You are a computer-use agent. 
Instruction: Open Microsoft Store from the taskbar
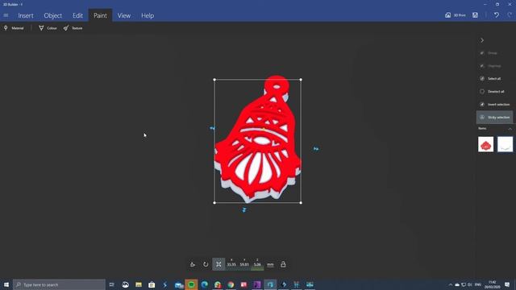pyautogui.click(x=152, y=284)
